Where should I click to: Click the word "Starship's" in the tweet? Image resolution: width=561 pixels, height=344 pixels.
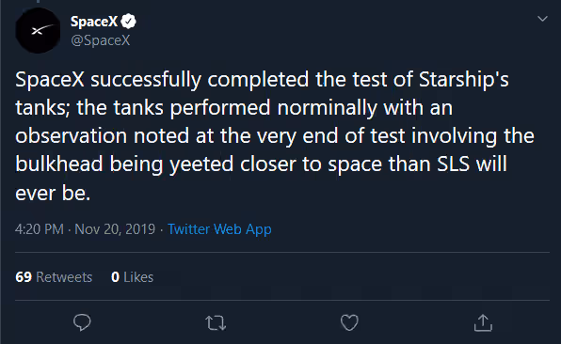464,80
